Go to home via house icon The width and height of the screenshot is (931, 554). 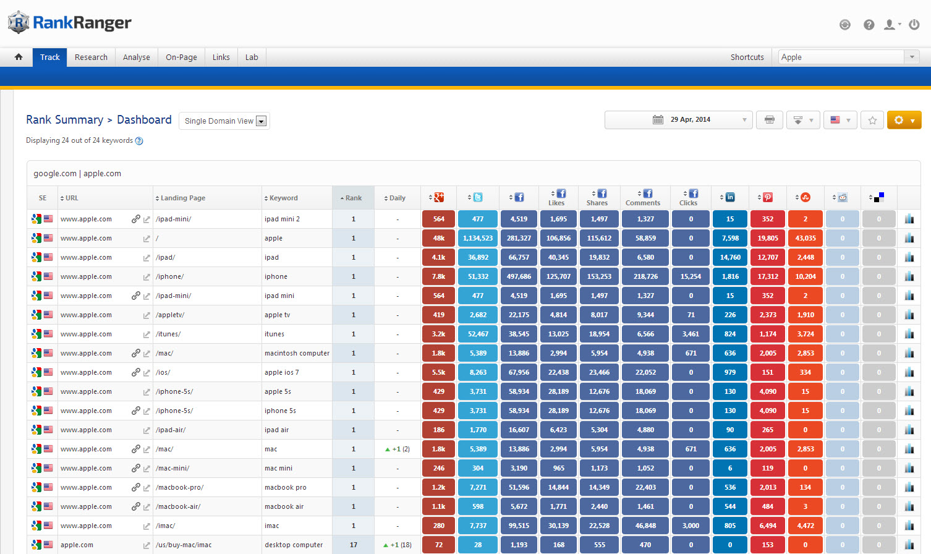[x=19, y=57]
